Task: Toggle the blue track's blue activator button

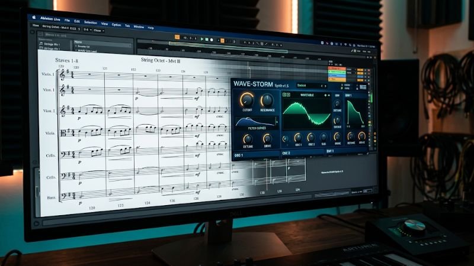Action: pos(360,76)
